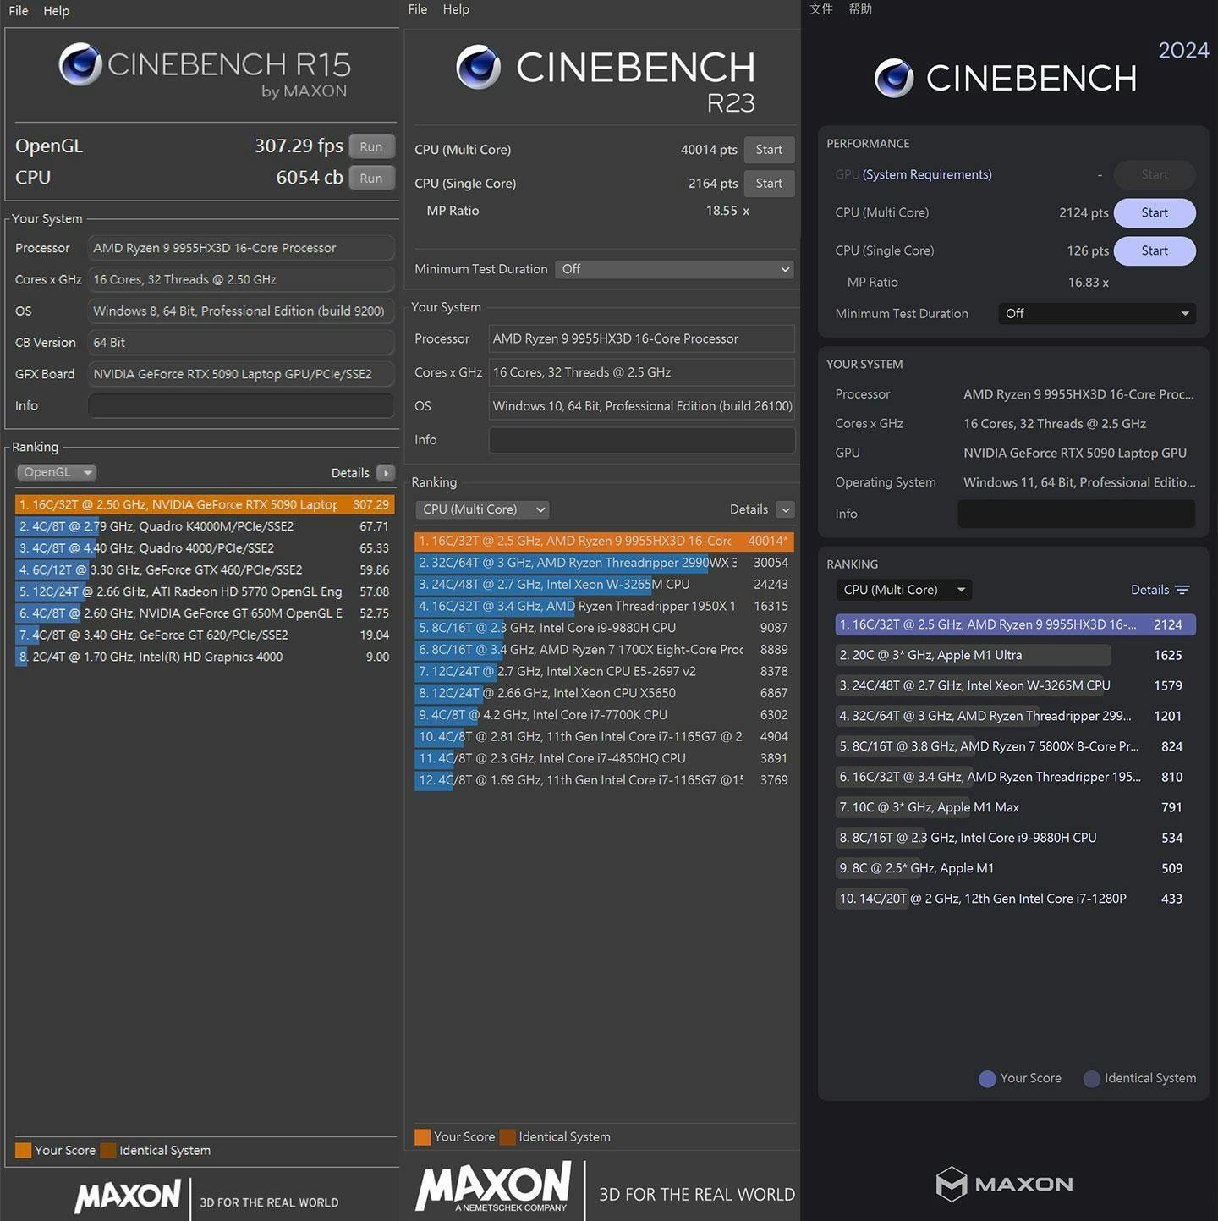This screenshot has height=1221, width=1218.
Task: Open Help menu in Cinebench R23
Action: tap(456, 9)
